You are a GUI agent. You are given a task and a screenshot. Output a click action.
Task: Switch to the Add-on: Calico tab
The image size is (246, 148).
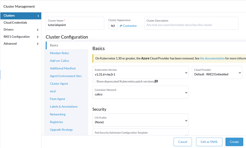[x=59, y=60]
